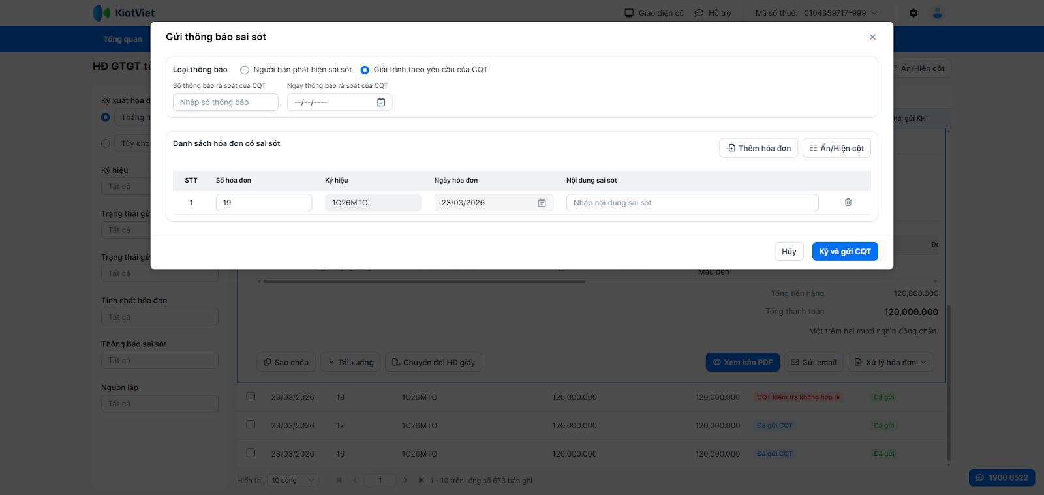Click the Hỗ trợ support chat icon
The height and width of the screenshot is (495, 1044).
point(699,13)
